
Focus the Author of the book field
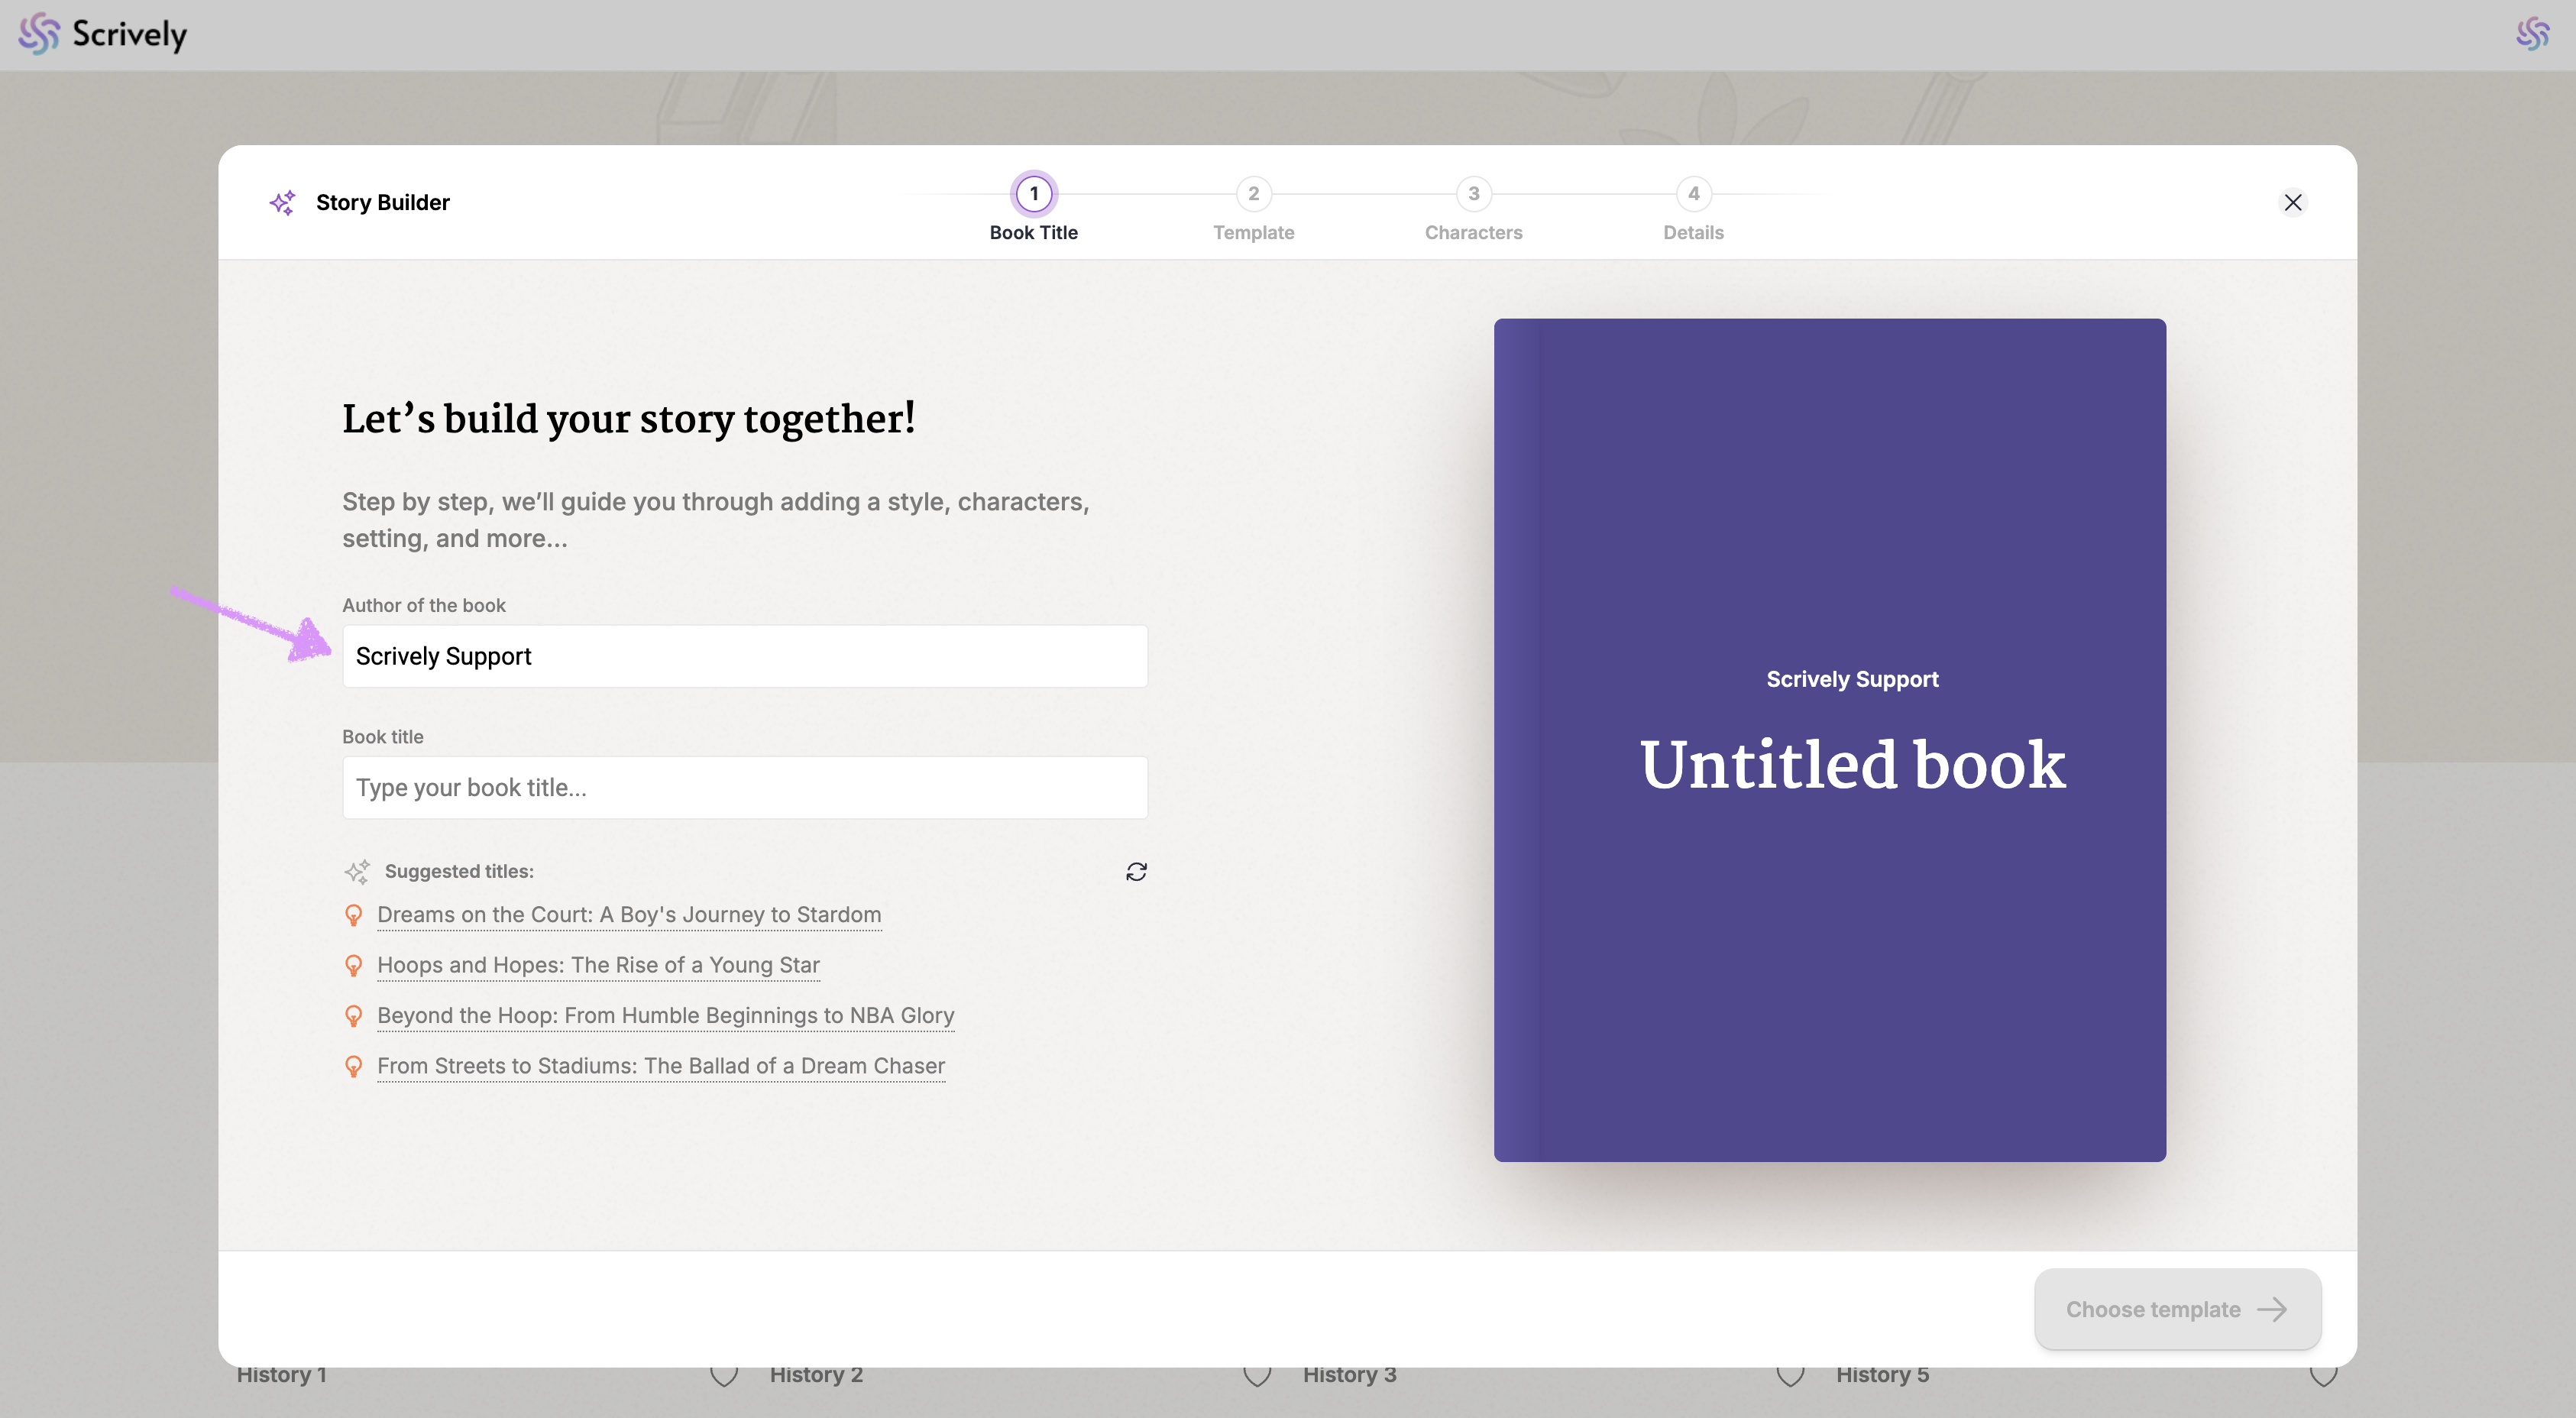(x=745, y=657)
